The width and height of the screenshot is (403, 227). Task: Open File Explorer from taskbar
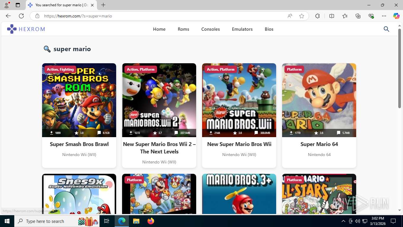click(x=136, y=221)
